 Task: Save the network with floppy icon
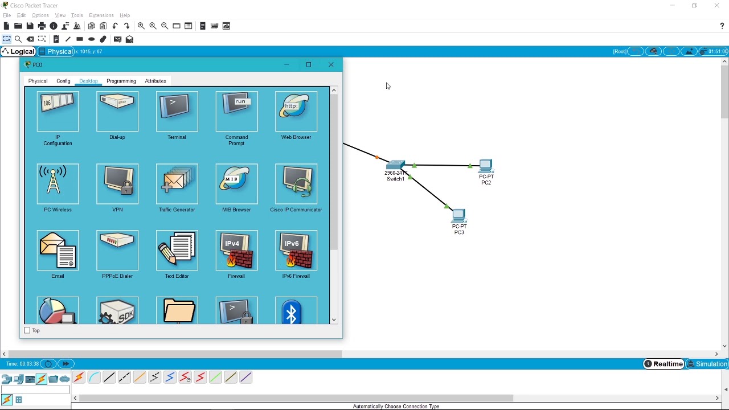pyautogui.click(x=30, y=26)
